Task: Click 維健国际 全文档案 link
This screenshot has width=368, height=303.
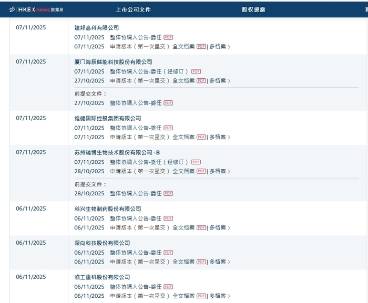Action: [x=183, y=137]
